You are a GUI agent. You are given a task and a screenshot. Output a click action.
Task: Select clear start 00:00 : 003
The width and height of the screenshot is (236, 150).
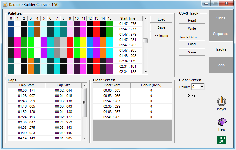click(x=111, y=90)
